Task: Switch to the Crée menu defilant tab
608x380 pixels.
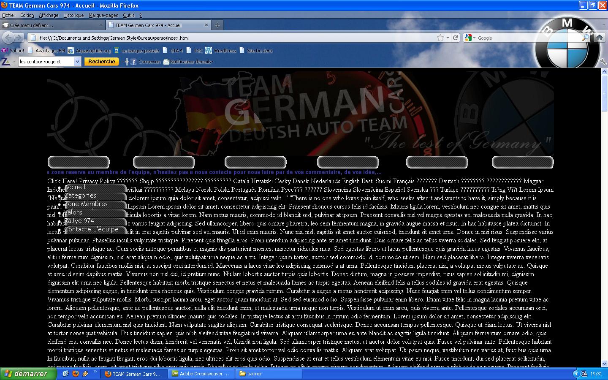Action: click(52, 25)
